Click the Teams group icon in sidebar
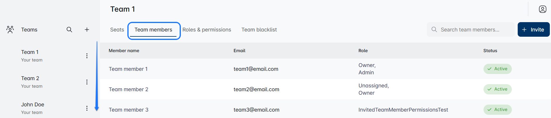This screenshot has width=551, height=118. tap(10, 29)
